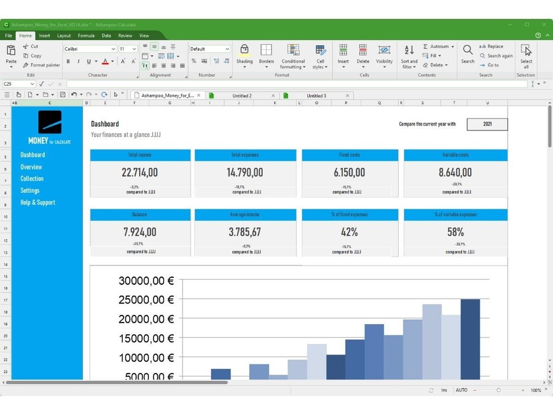Open the ribbon Search tool
This screenshot has width=553, height=415.
468,54
